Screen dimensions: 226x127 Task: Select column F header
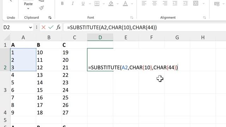tap(151, 37)
